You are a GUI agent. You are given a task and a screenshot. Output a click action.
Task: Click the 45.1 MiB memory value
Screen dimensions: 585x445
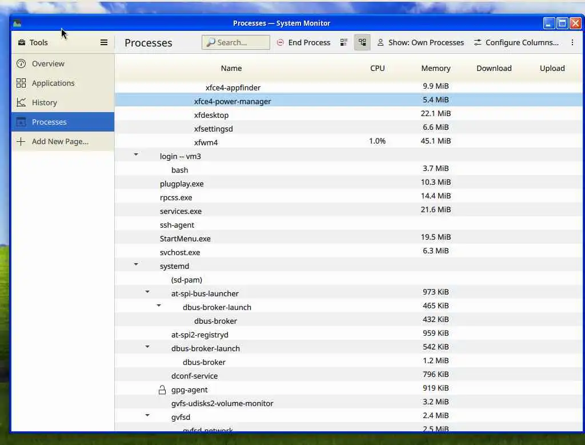click(x=436, y=141)
